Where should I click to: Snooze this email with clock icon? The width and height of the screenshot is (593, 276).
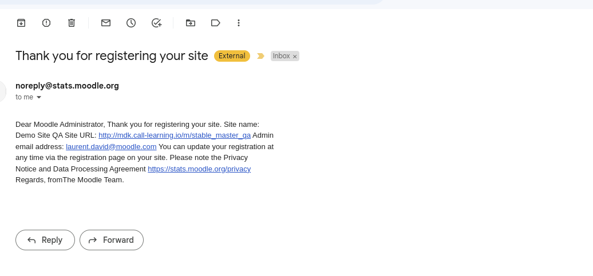point(131,23)
